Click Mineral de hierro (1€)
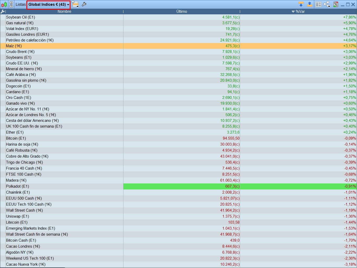 pos(24,69)
